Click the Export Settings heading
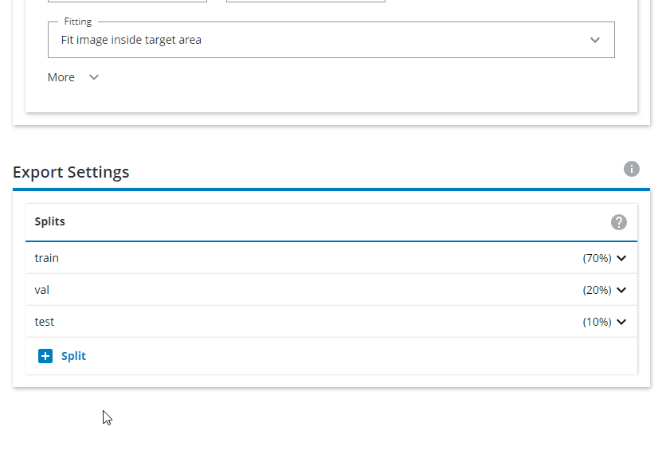 click(71, 172)
